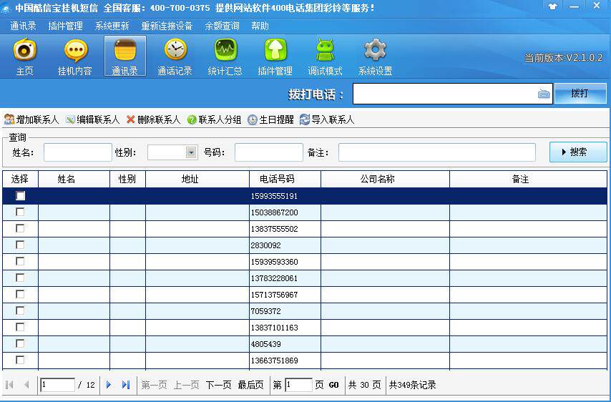The image size is (611, 402).
Task: Go to next page arrow
Action: tap(109, 385)
